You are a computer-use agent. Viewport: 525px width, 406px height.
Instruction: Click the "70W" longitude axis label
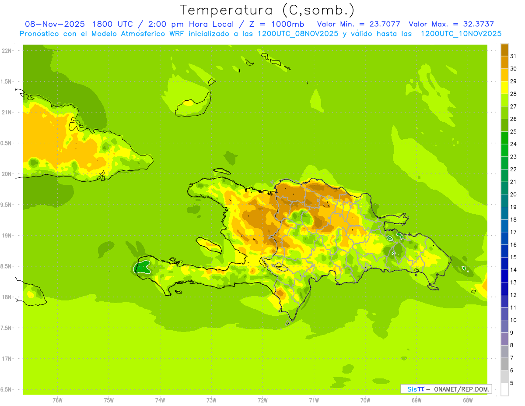(x=365, y=400)
